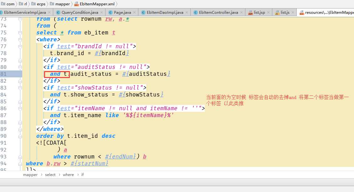Click the EbItemMapper XML tab icon
The width and height of the screenshot is (354, 192).
[x=301, y=13]
